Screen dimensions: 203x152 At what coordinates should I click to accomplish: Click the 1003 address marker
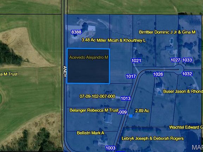[x=110, y=148]
